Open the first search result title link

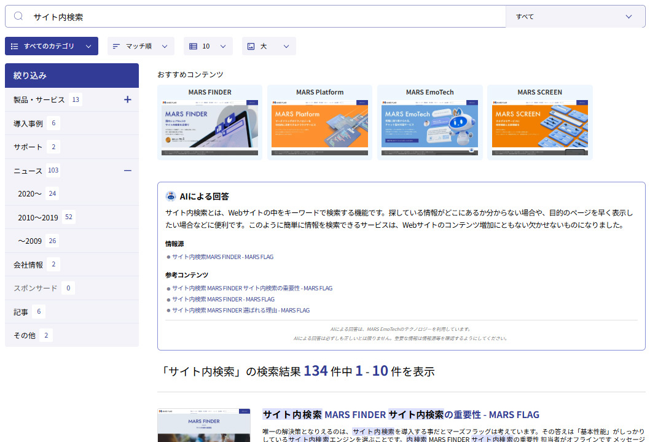click(401, 414)
